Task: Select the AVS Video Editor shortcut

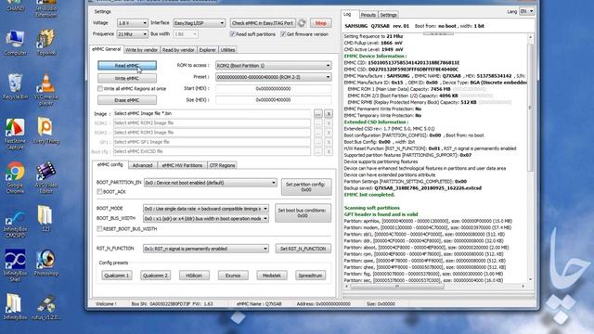Action: pyautogui.click(x=45, y=177)
